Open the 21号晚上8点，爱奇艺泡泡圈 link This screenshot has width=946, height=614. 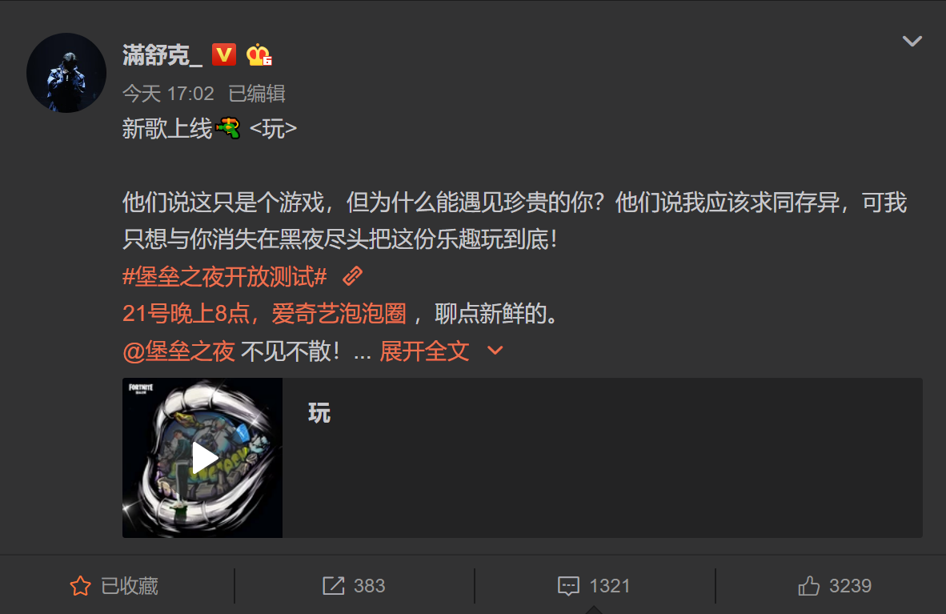[264, 314]
